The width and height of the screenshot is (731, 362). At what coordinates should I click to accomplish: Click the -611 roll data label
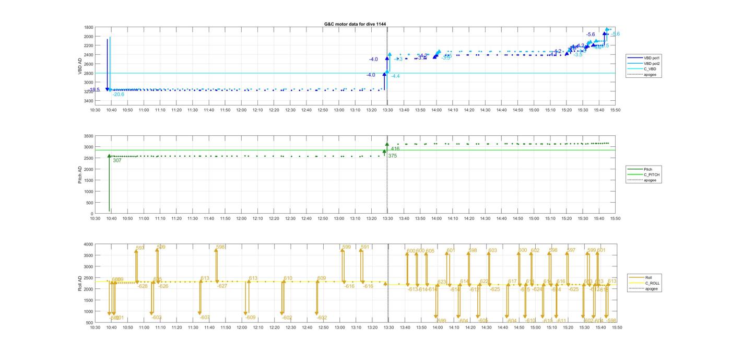click(561, 321)
